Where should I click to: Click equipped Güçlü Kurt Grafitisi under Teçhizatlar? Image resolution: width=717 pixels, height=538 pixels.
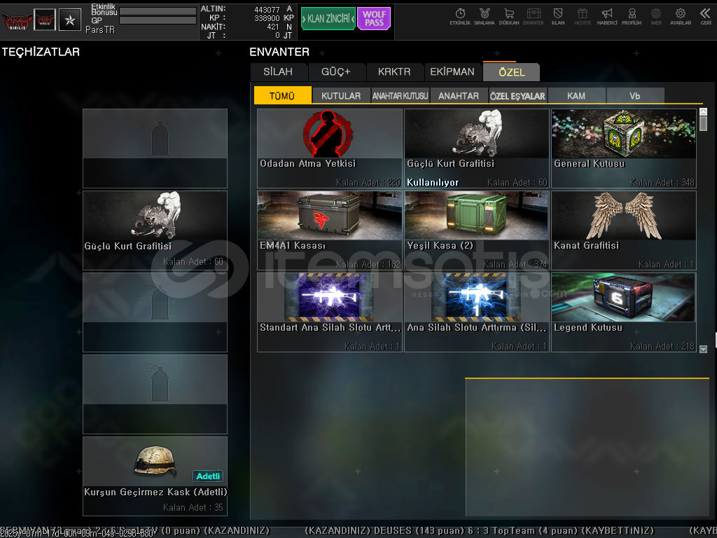pos(155,230)
